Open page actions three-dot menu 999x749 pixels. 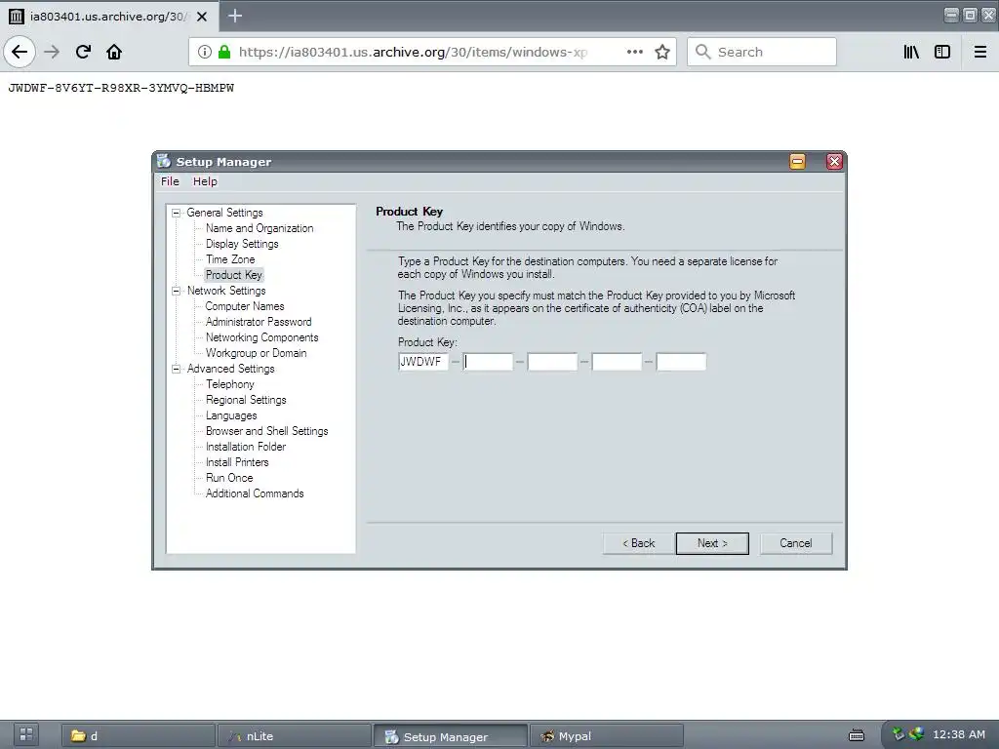(634, 52)
